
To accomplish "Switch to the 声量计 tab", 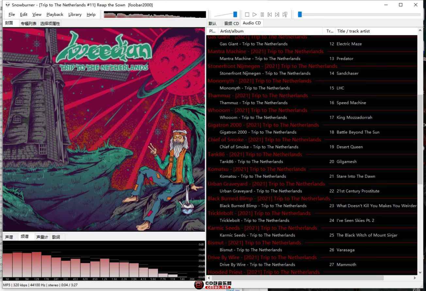I will point(42,237).
